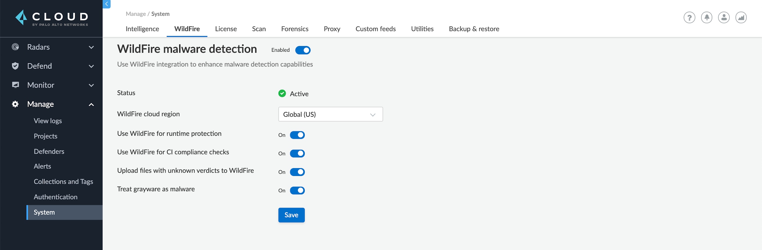Click the 'Active' status text
The height and width of the screenshot is (250, 762).
click(299, 94)
